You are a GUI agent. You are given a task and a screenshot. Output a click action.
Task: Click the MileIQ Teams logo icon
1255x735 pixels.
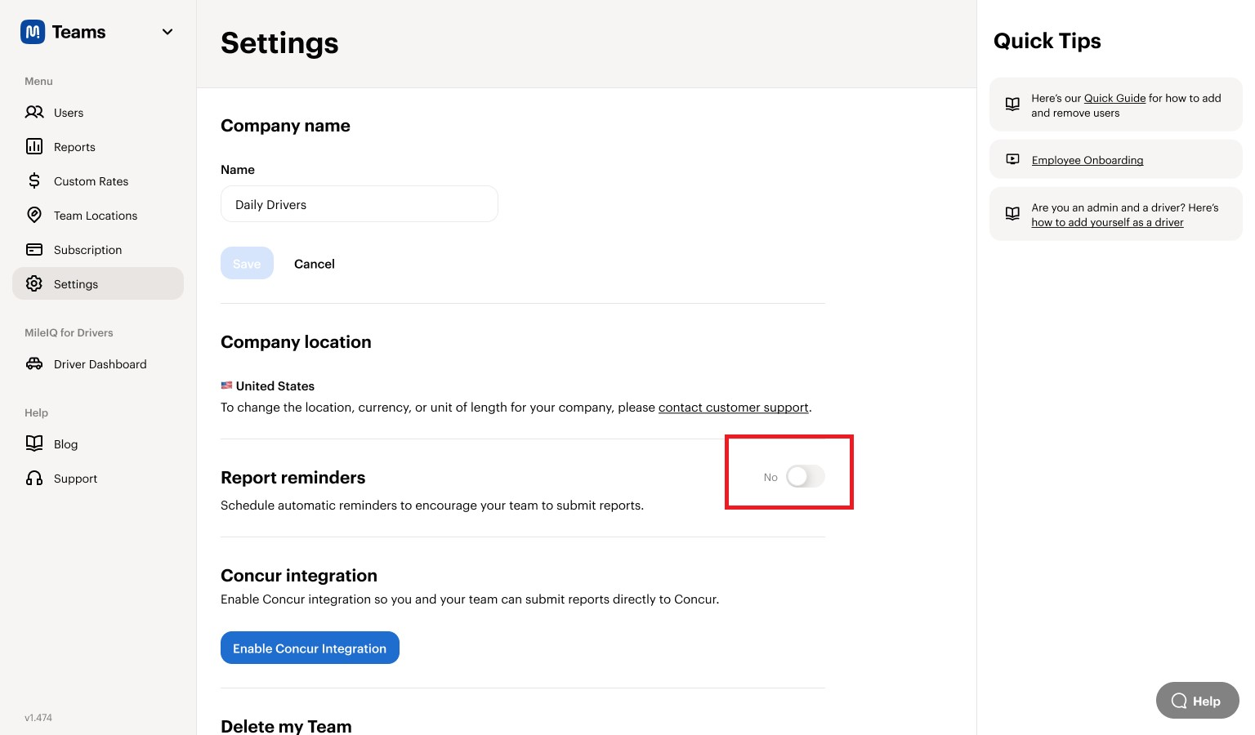pos(33,32)
